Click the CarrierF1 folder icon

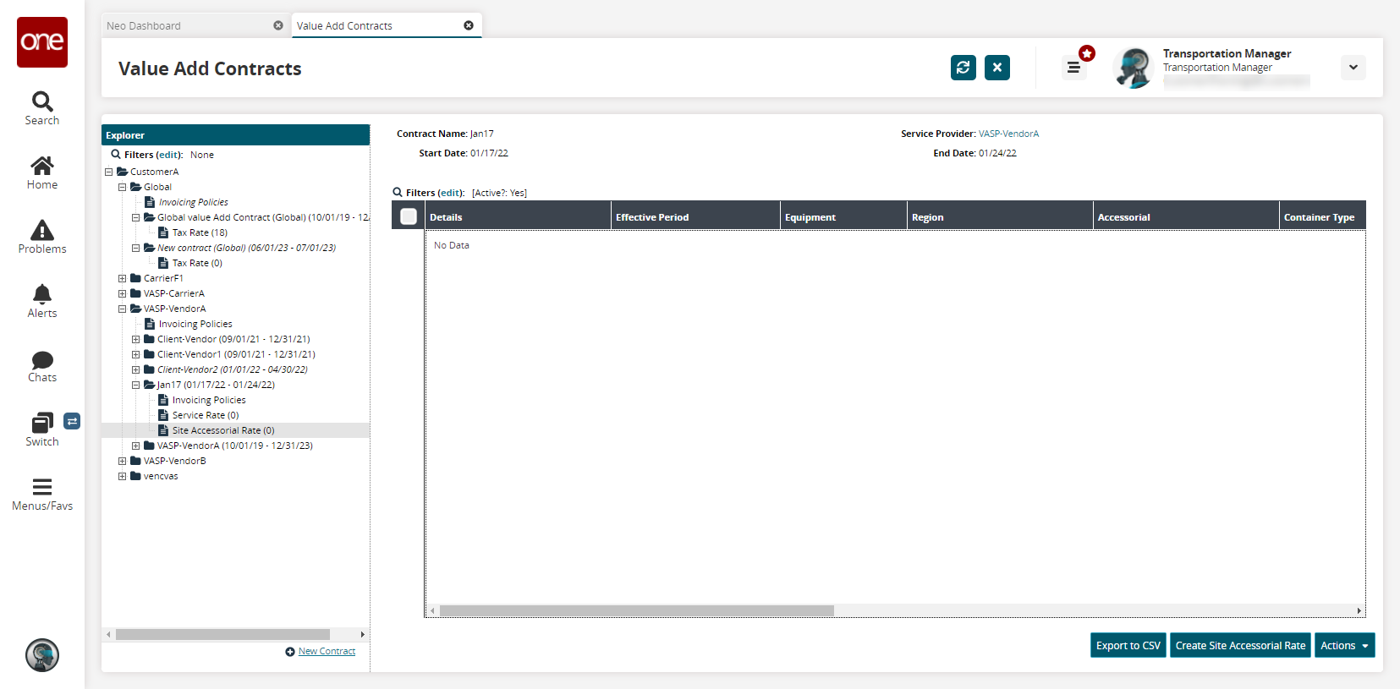(135, 278)
